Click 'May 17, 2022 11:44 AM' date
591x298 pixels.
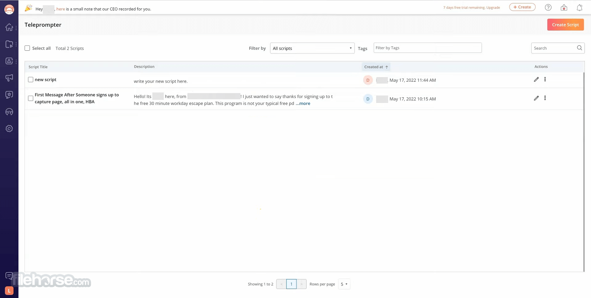[x=413, y=80]
